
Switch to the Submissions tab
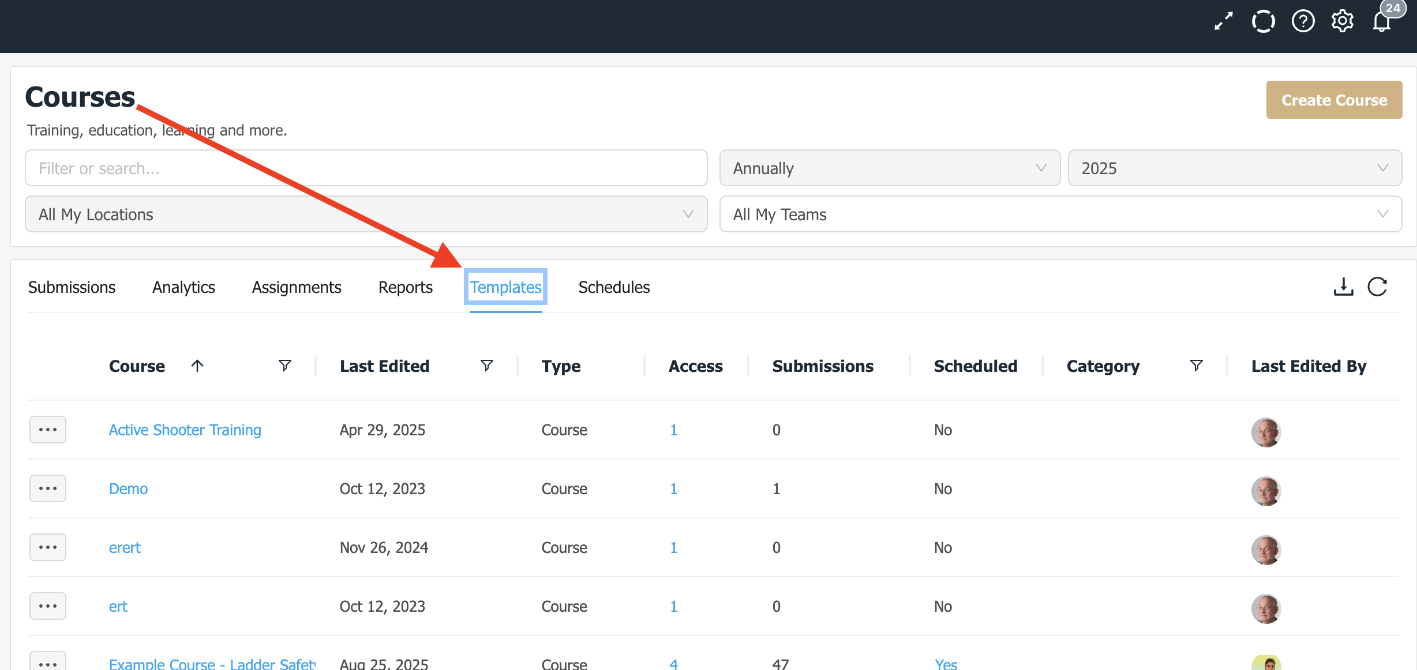coord(72,287)
